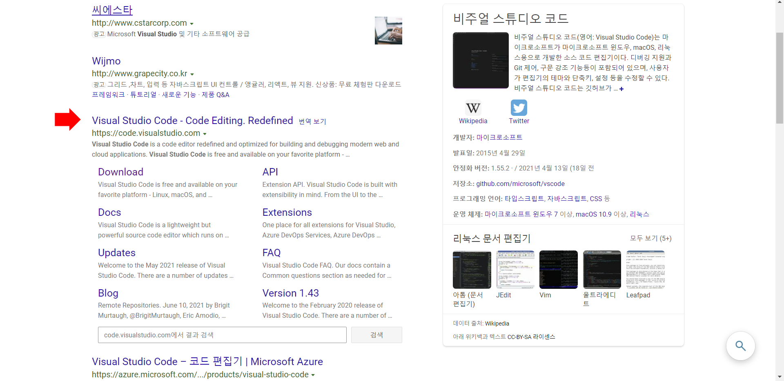Screen dimensions: 784x381
Task: Open the JEdit editor thumbnail
Action: (515, 270)
